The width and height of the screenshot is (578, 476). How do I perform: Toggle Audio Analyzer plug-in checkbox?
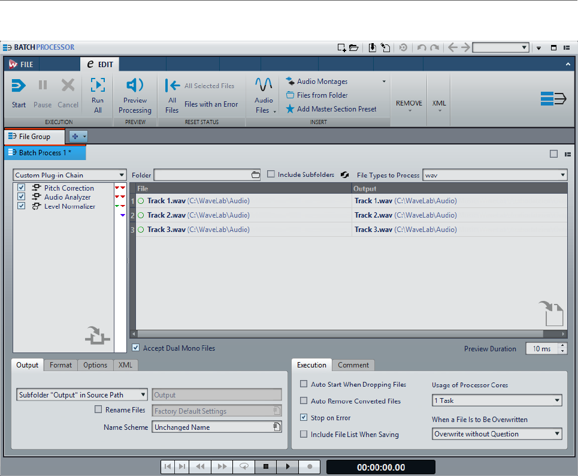[22, 197]
